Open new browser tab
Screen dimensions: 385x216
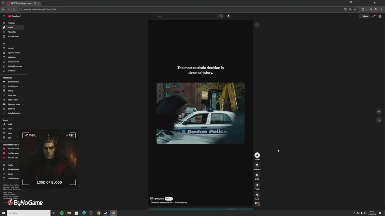point(44,3)
